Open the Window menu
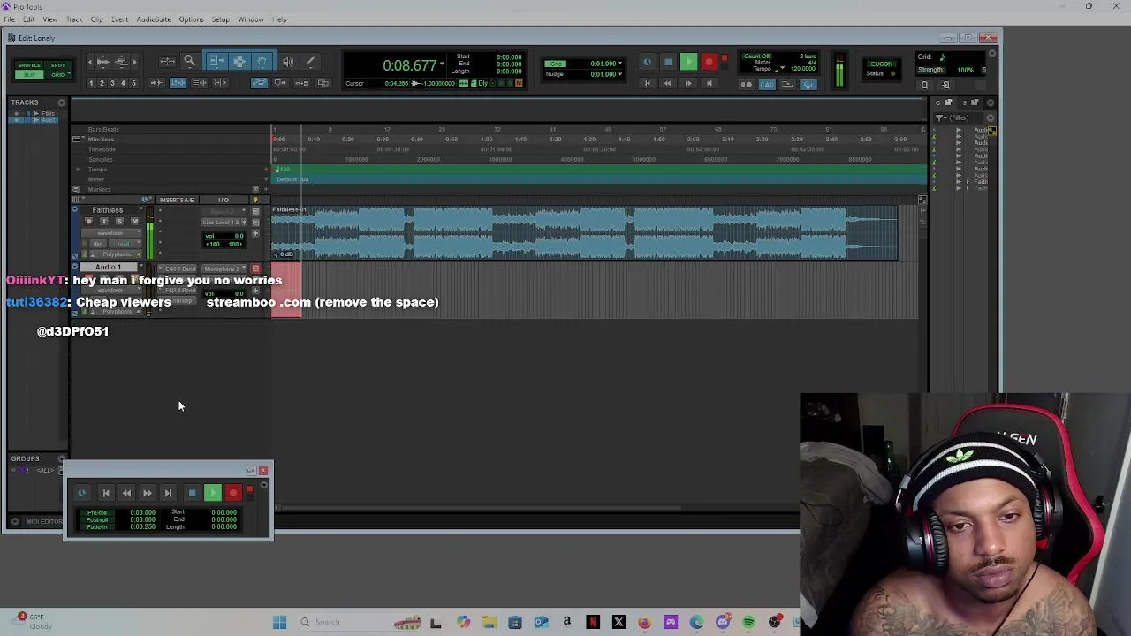 pos(250,19)
